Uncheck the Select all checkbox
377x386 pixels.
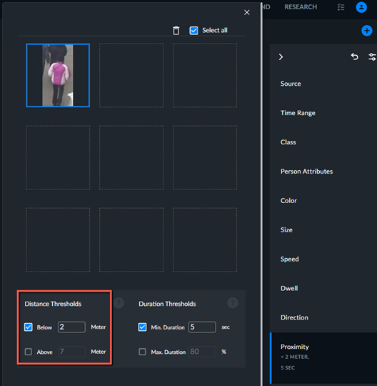[193, 31]
